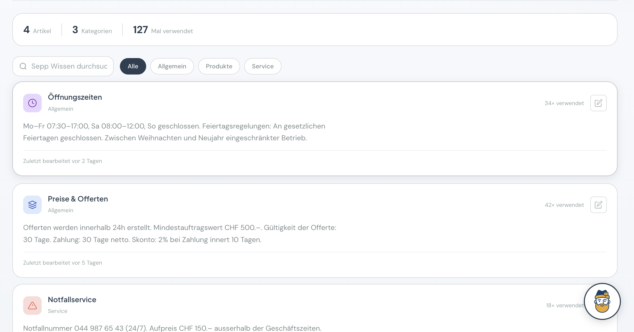Click the 3 Kategorien statistic
The height and width of the screenshot is (332, 634).
coord(92,30)
